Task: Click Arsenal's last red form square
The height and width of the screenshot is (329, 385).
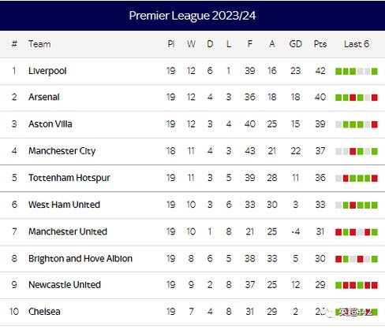Action: coord(375,98)
